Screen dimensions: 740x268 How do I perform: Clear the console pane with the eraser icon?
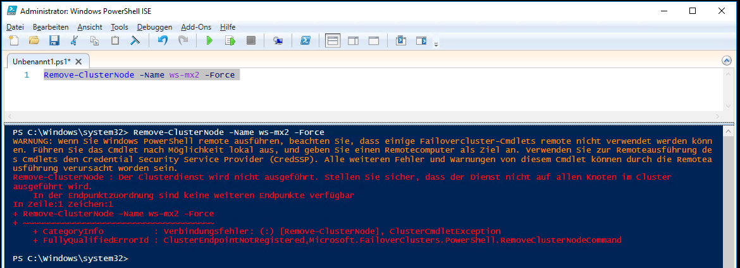135,40
